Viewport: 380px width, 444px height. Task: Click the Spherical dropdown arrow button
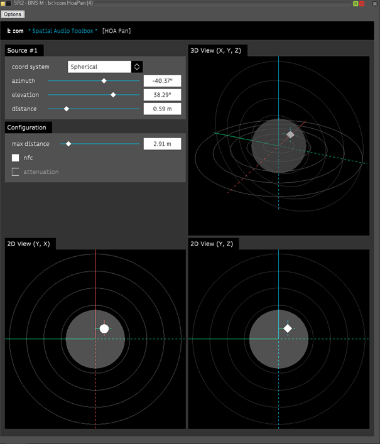coord(137,67)
